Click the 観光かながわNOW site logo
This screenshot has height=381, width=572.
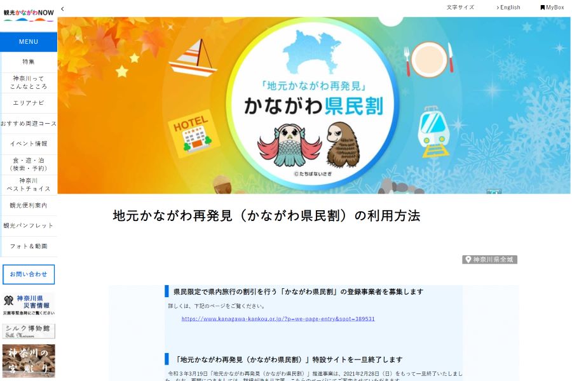click(x=29, y=15)
